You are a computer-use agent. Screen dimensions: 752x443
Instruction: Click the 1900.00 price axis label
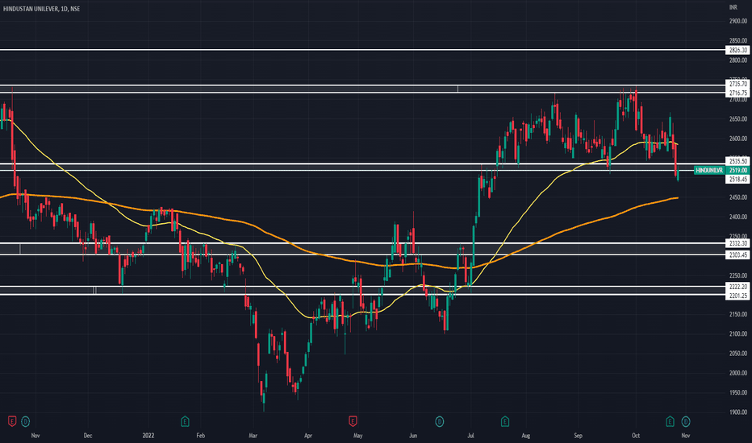tap(738, 412)
